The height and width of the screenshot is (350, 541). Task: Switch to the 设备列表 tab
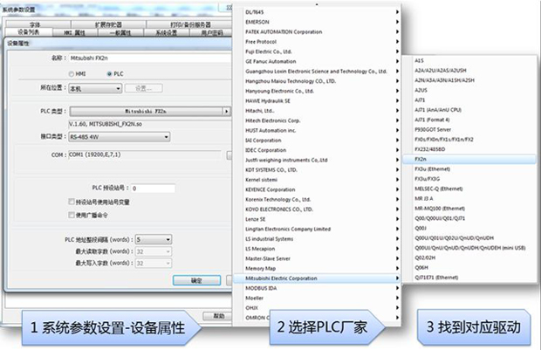[x=29, y=32]
